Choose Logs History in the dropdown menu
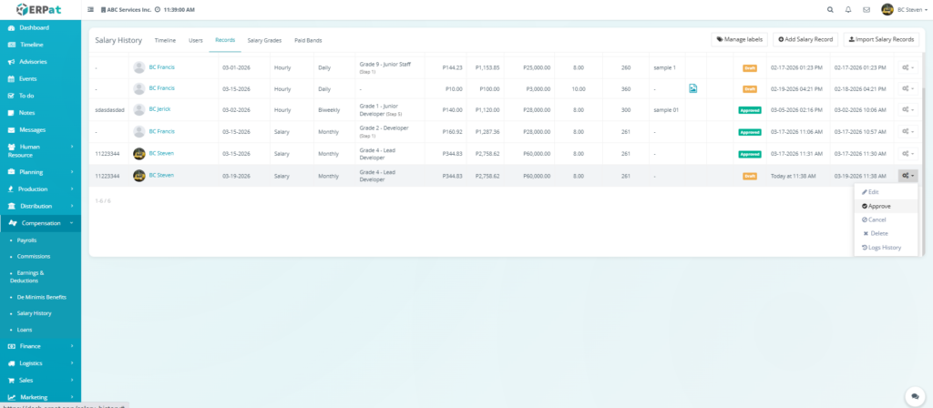The height and width of the screenshot is (408, 933). [881, 248]
